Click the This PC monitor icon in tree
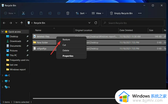The width and height of the screenshot is (168, 104). pyautogui.click(x=6, y=81)
